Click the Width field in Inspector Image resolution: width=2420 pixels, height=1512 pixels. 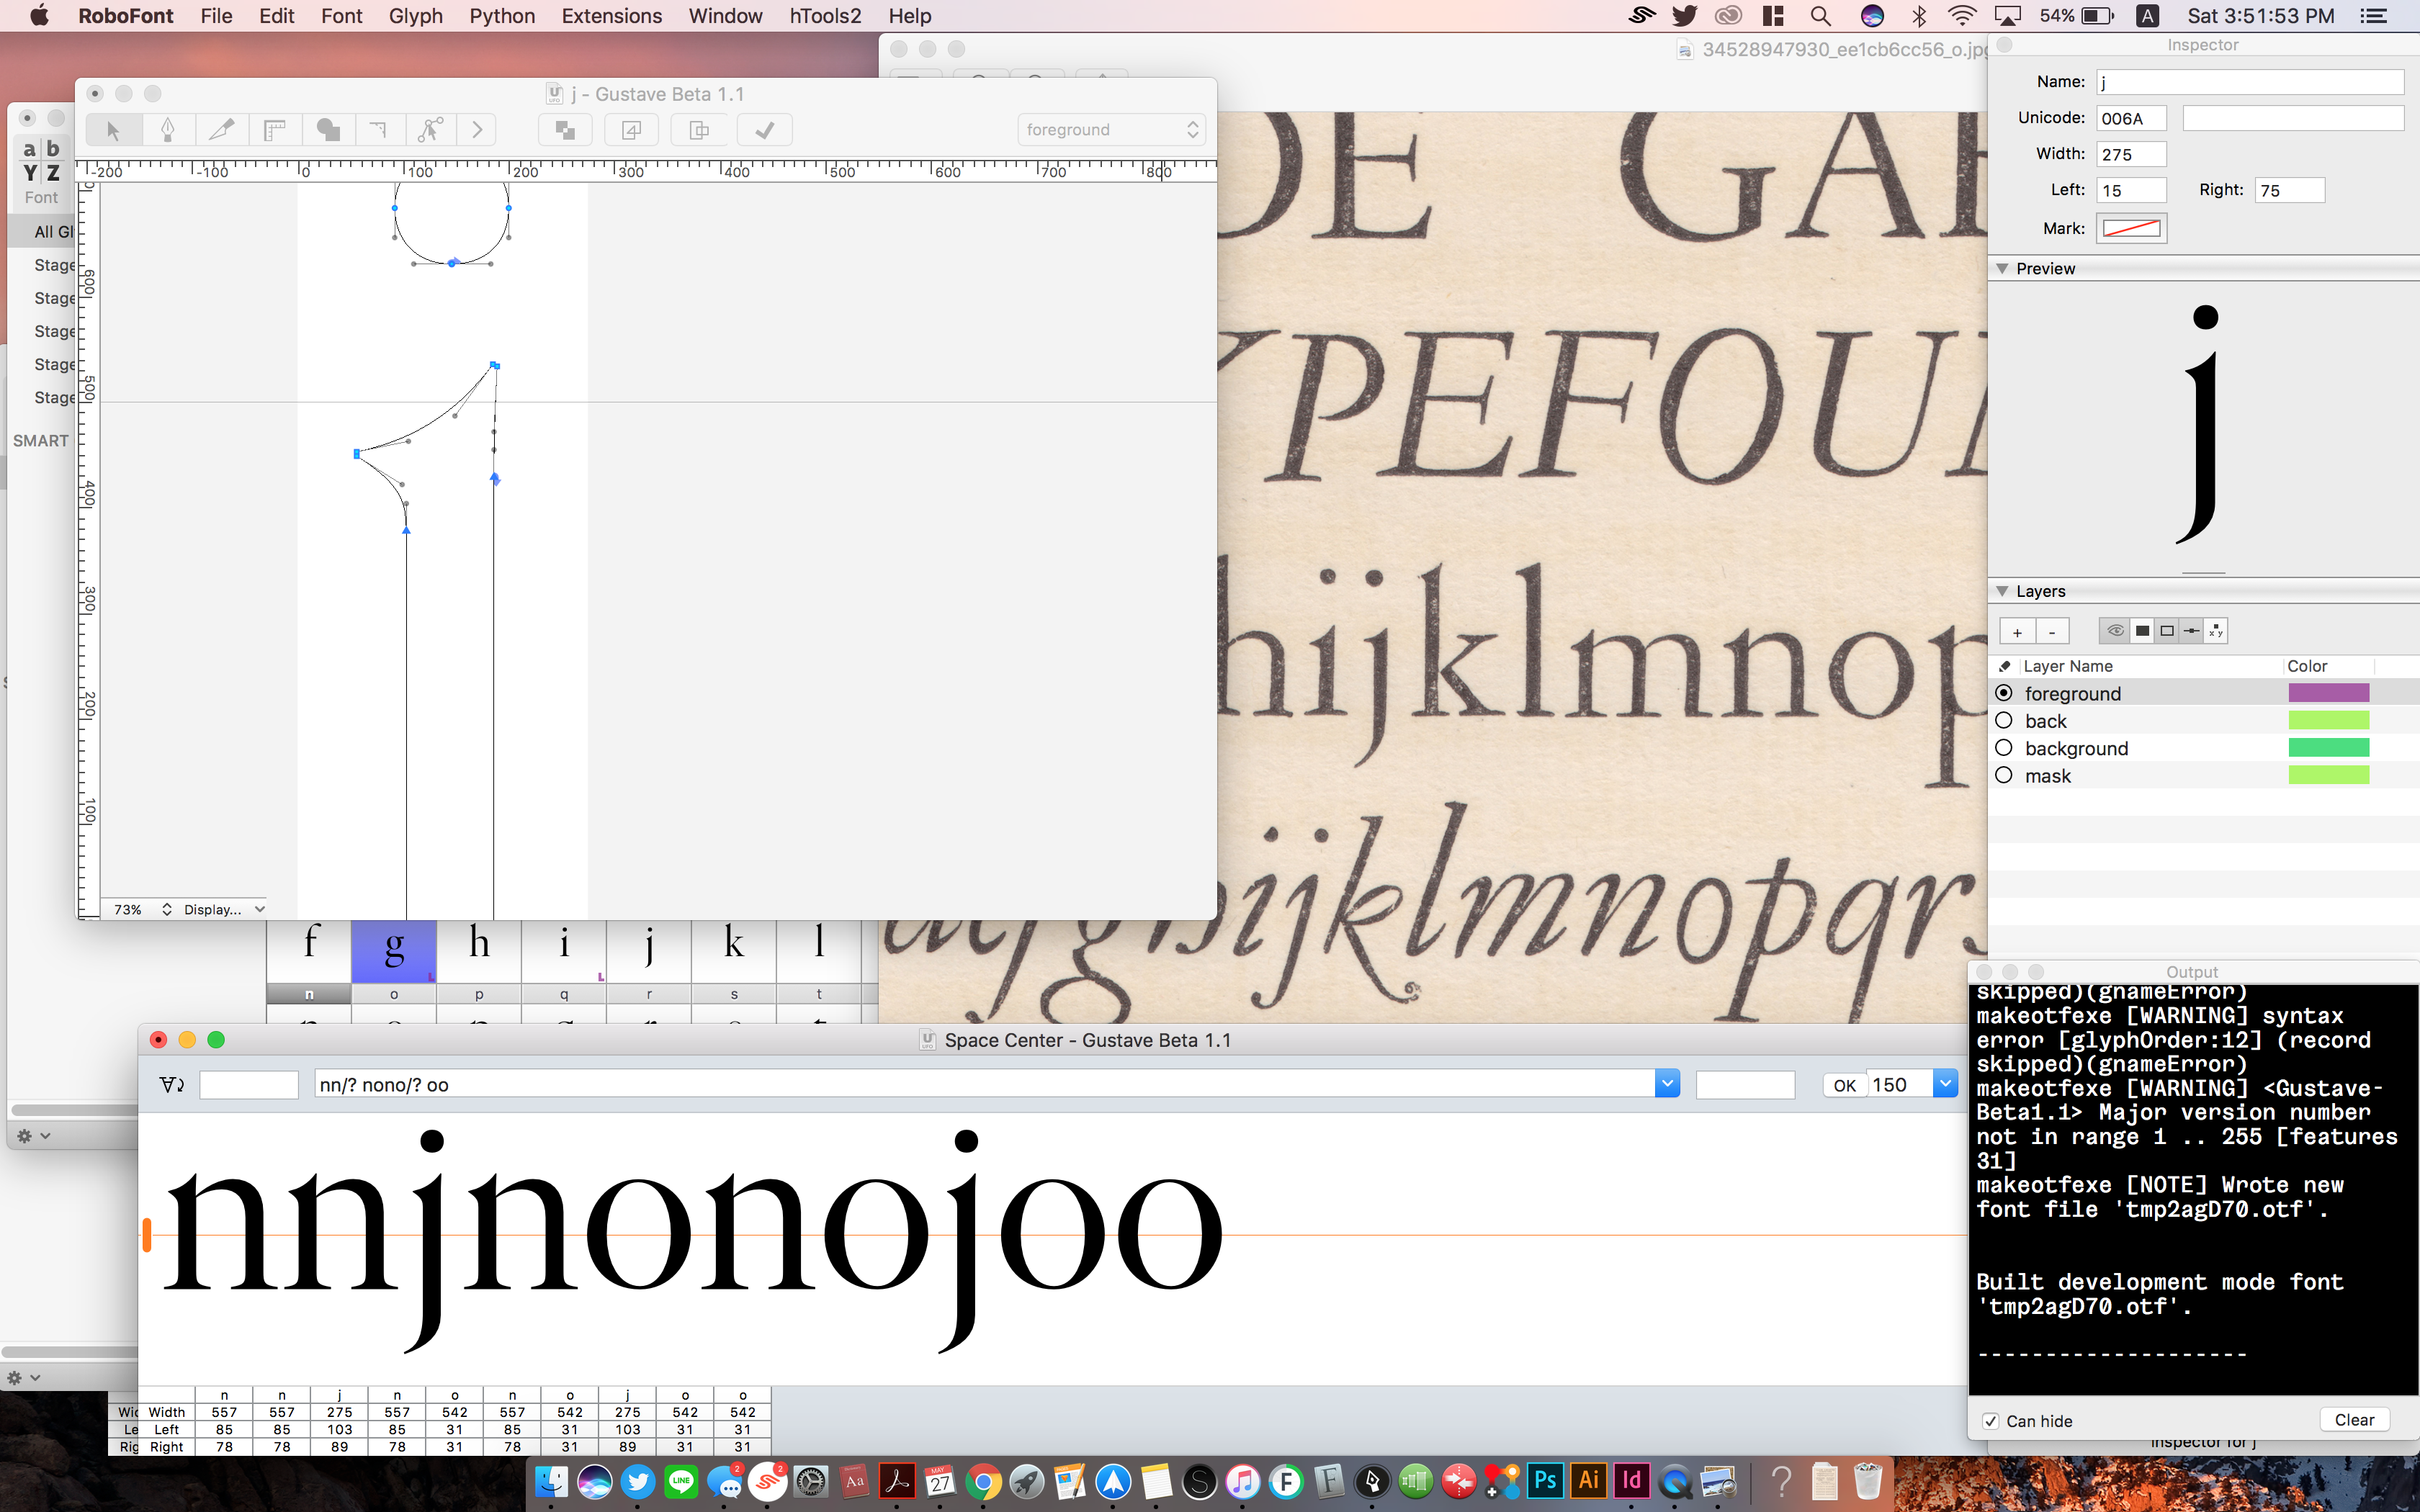[2131, 154]
